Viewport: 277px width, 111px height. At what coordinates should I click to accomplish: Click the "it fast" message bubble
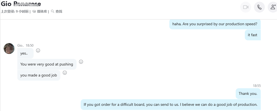coord(252,35)
